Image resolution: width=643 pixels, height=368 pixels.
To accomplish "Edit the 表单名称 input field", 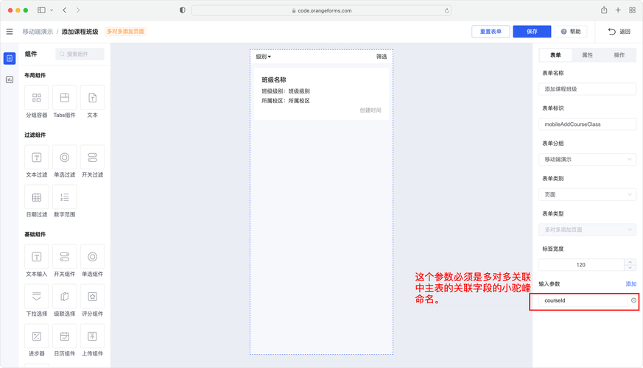I will tap(587, 89).
